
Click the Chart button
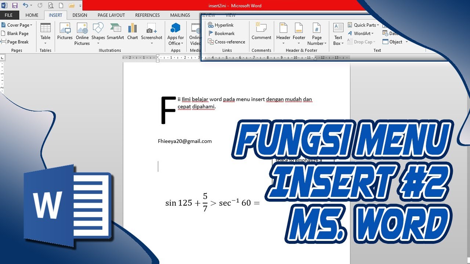(x=133, y=32)
